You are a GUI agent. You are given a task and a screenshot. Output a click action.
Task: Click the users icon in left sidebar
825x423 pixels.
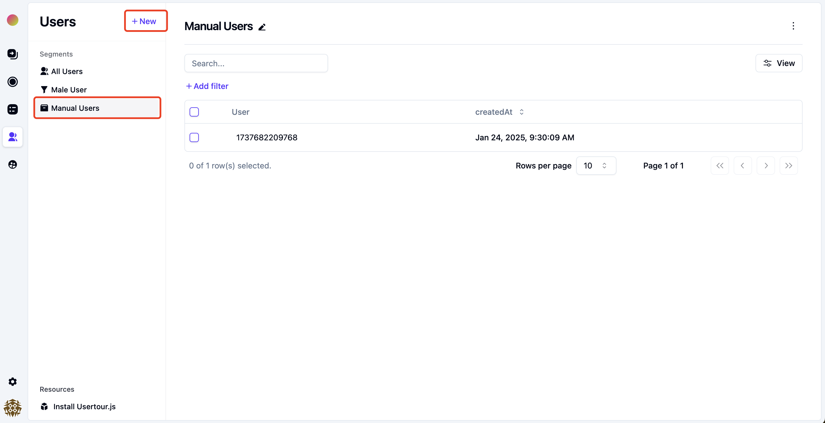pyautogui.click(x=12, y=137)
